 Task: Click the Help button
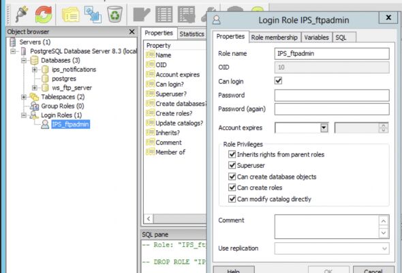click(x=234, y=270)
